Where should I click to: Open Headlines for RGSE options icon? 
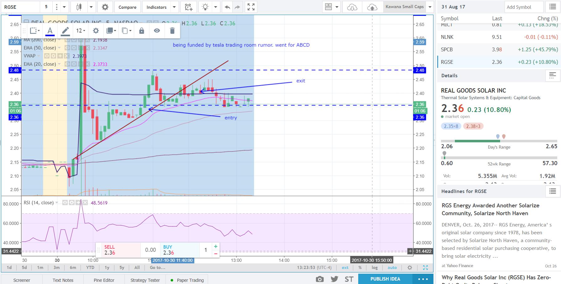(x=553, y=191)
